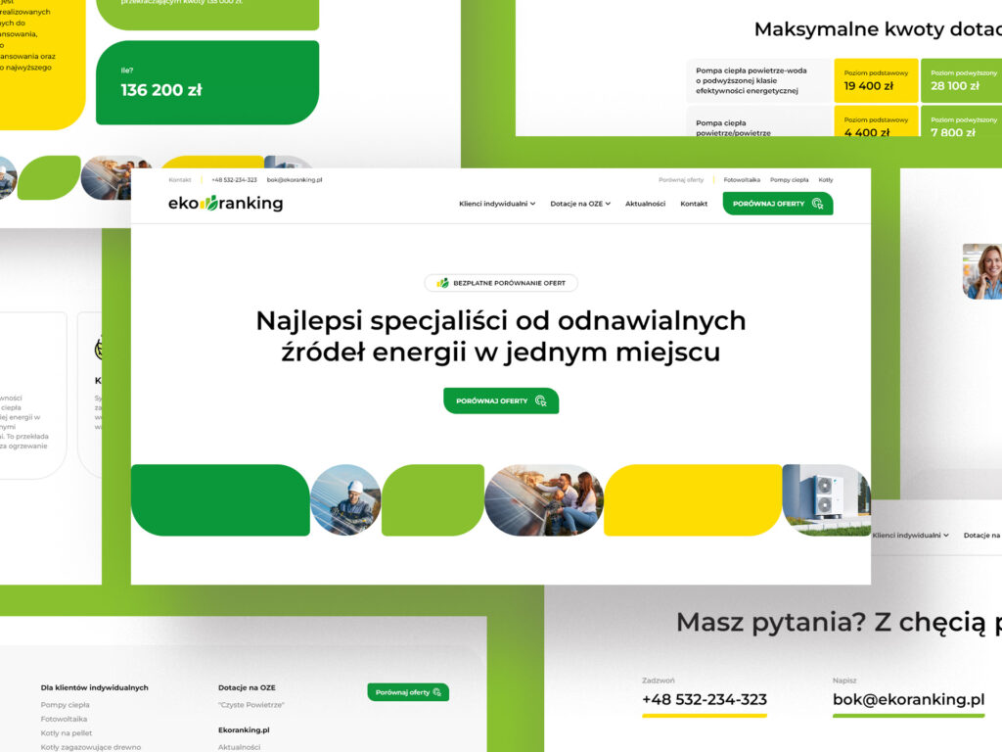Image resolution: width=1002 pixels, height=752 pixels.
Task: Open the footer Fotowoltaika link
Action: click(64, 719)
